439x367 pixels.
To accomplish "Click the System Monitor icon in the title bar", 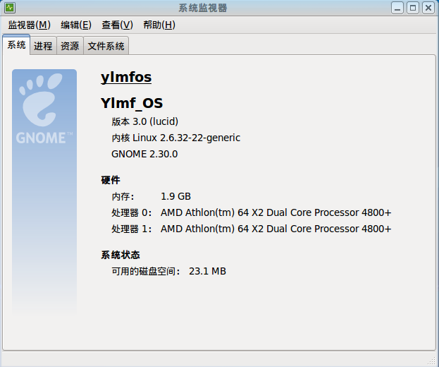I will 8,8.
